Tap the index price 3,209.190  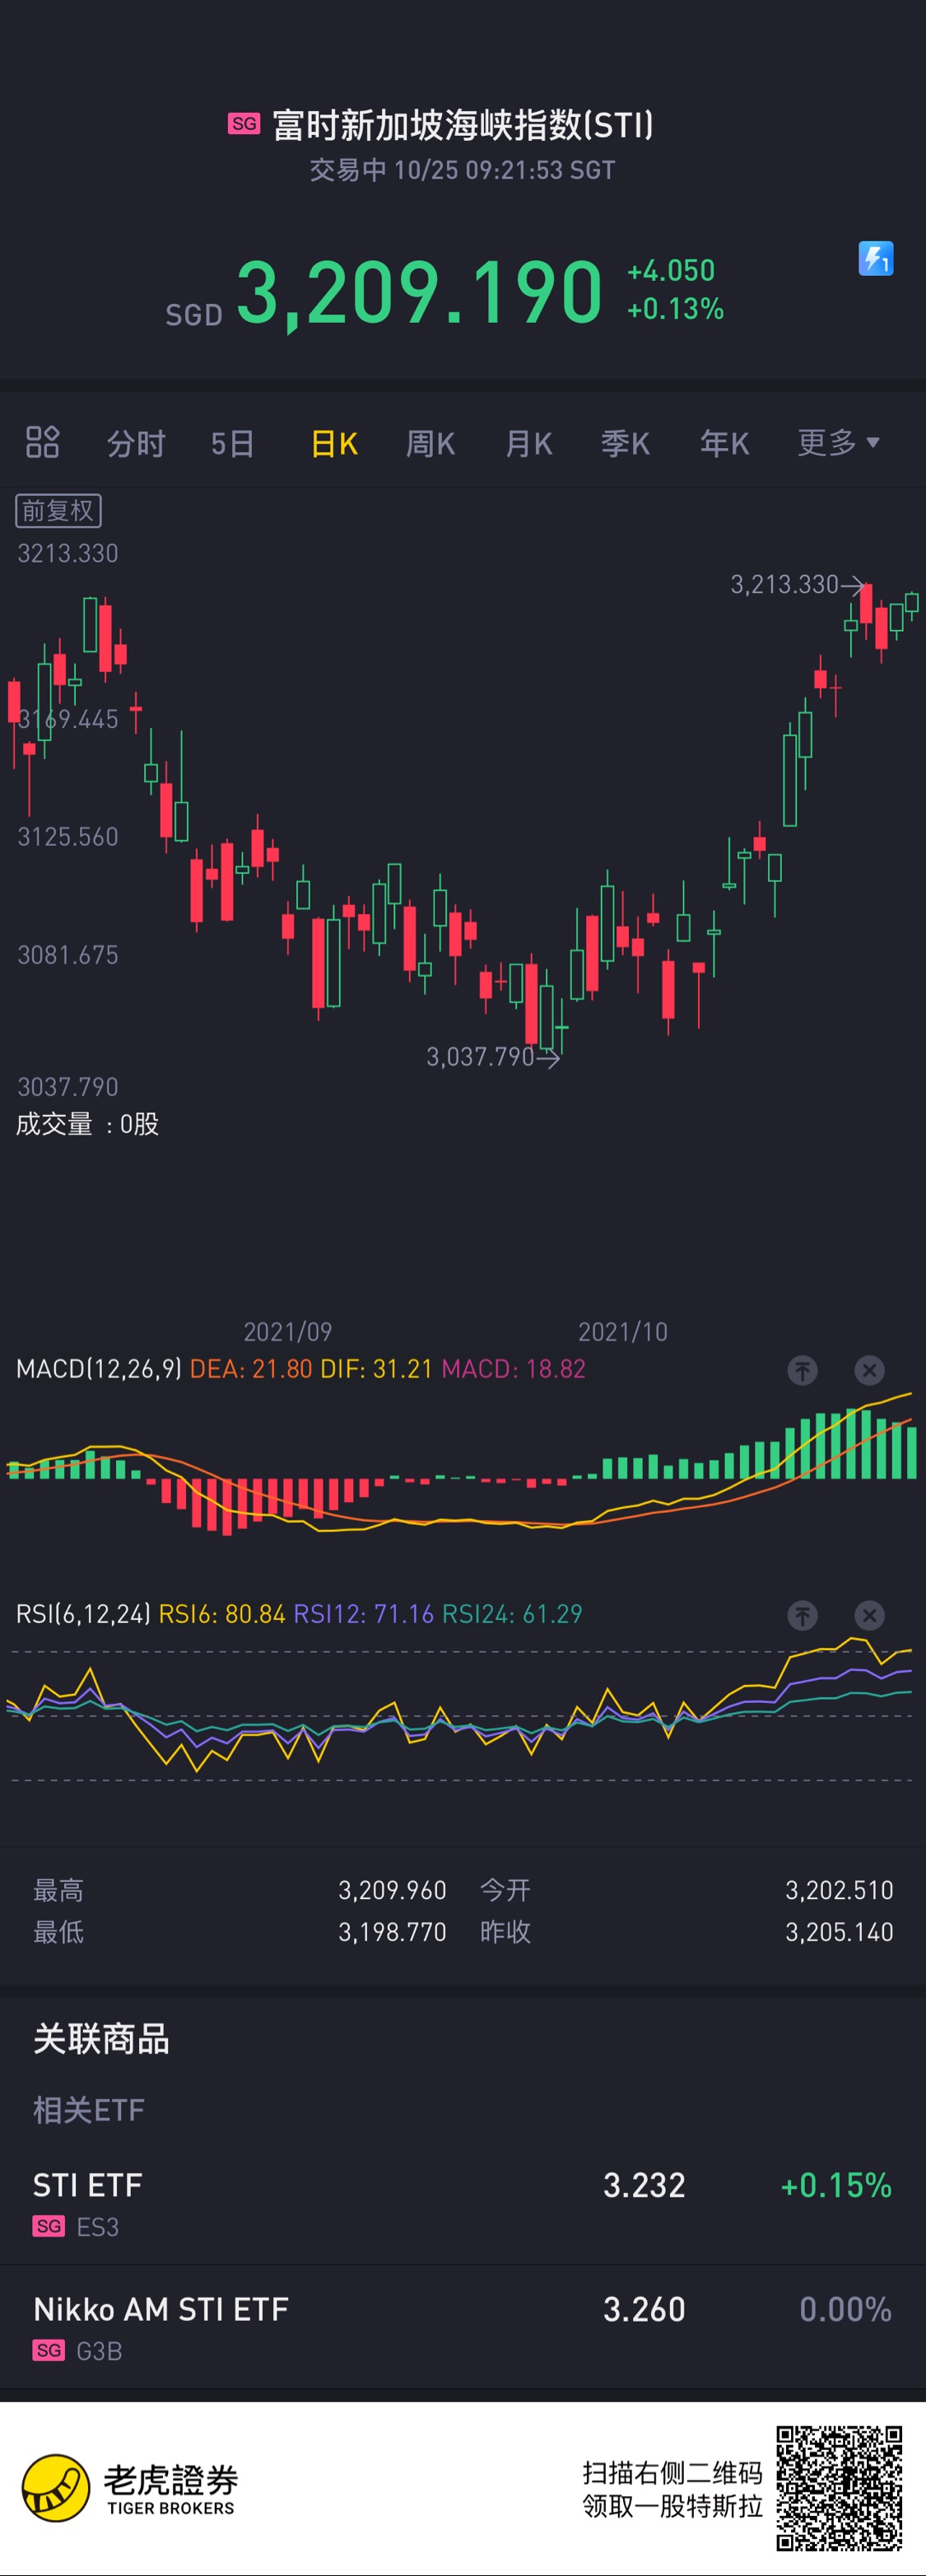point(420,293)
